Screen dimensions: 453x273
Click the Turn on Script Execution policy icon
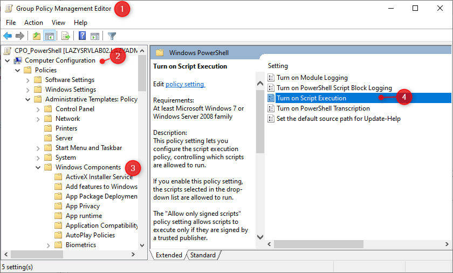(271, 98)
